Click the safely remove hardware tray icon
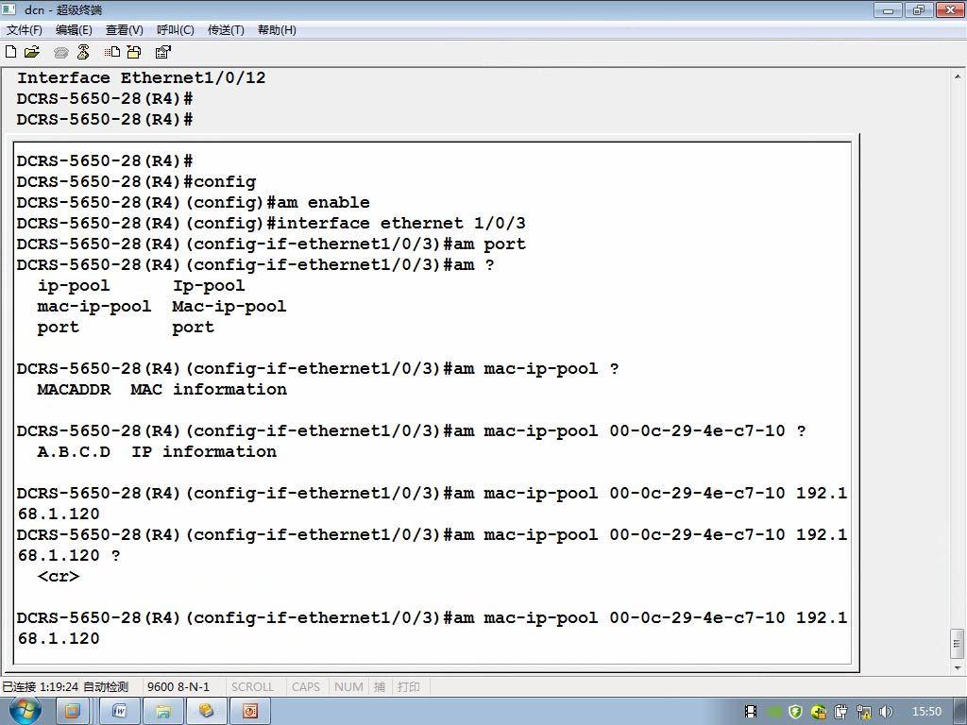 click(841, 712)
